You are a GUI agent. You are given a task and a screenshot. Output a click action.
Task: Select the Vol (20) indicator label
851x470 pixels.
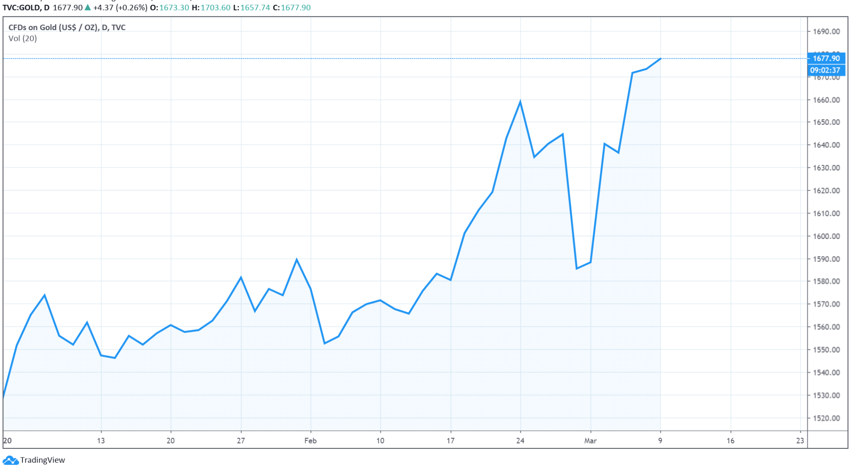22,39
